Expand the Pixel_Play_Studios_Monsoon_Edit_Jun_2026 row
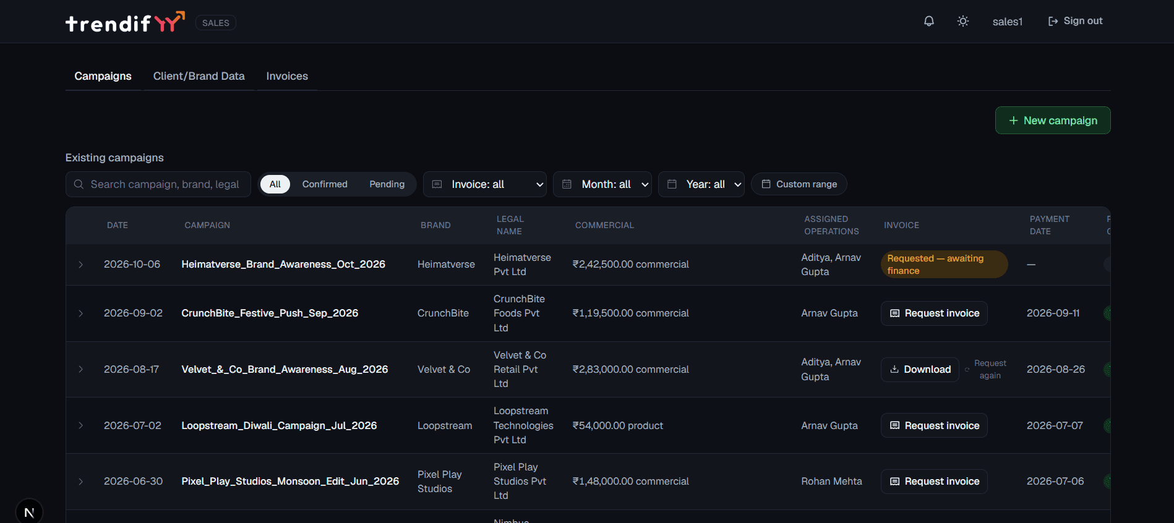Screen dimensions: 1174x523 tap(81, 481)
